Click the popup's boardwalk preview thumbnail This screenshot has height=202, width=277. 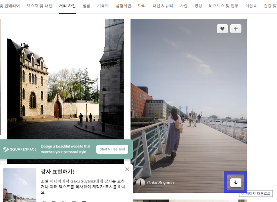[x=20, y=185]
